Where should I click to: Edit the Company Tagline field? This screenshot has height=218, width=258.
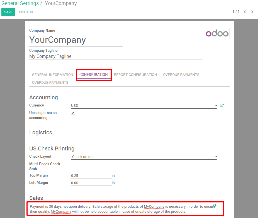tap(115, 56)
